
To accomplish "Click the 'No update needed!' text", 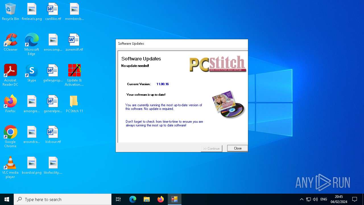I will 135,66.
